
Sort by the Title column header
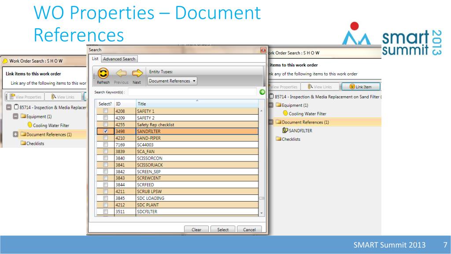(x=197, y=104)
